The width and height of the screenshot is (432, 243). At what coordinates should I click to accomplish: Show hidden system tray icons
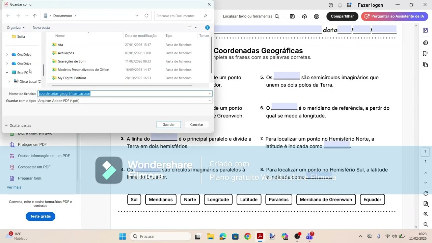point(360,237)
